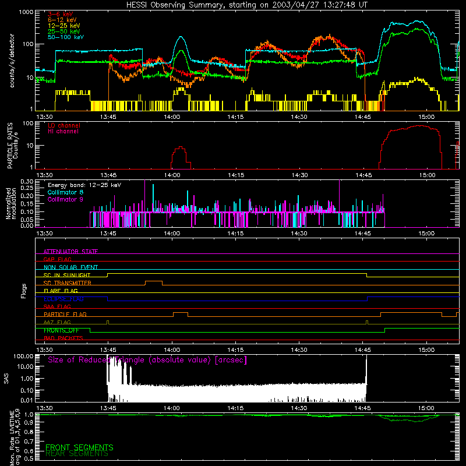Click the 100.00 tick on the SAS axis

pos(23,356)
